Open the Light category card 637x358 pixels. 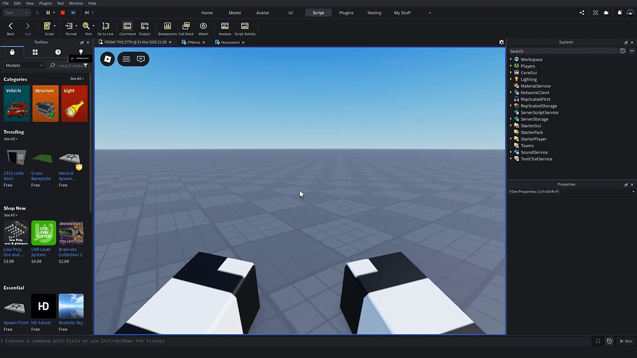(x=75, y=104)
